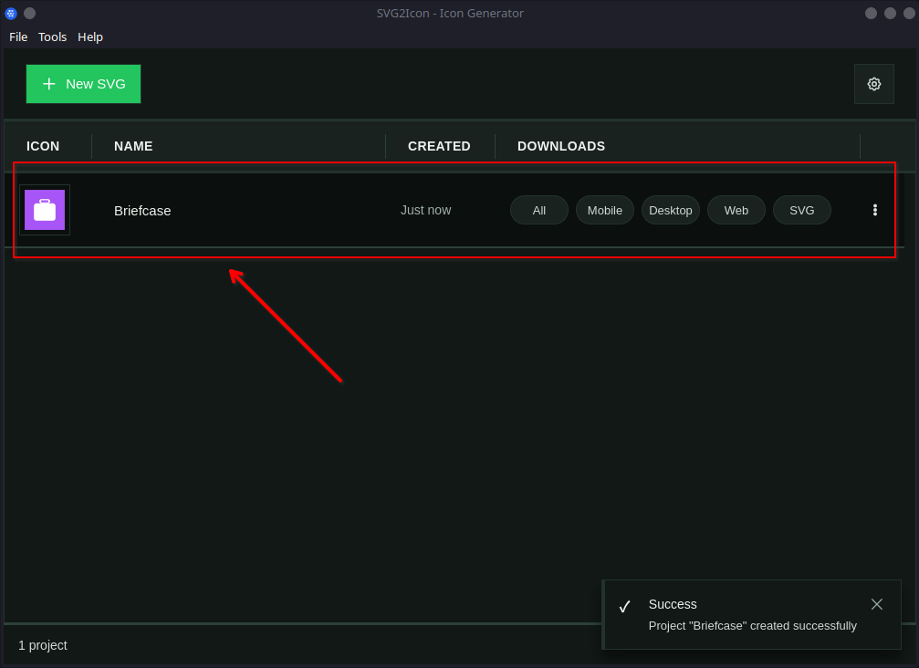Viewport: 919px width, 668px height.
Task: Open the Tools menu
Action: (52, 37)
